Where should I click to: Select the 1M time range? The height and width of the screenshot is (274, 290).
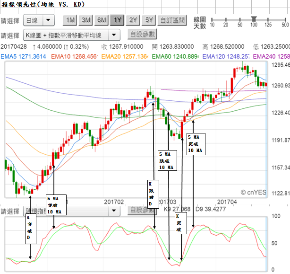pyautogui.click(x=70, y=20)
